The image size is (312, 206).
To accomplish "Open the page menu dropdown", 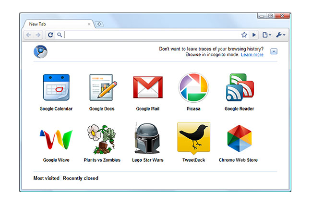I will (x=267, y=35).
